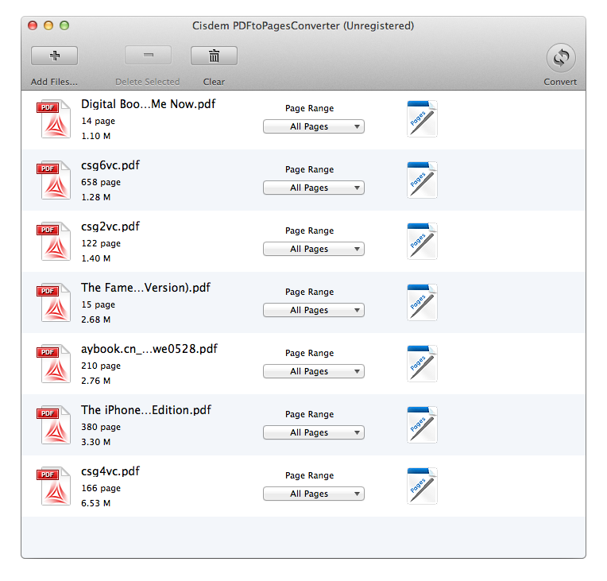Open Page Range dropdown for The iPhone...Edition.pdf

(x=314, y=432)
